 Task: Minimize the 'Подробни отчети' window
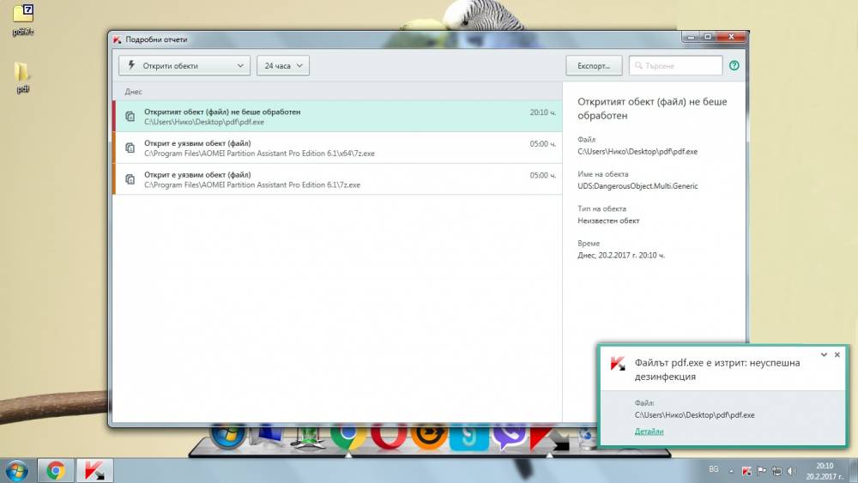(691, 37)
